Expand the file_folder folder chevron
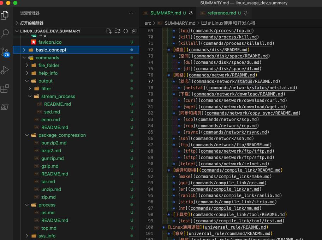 click(27, 66)
